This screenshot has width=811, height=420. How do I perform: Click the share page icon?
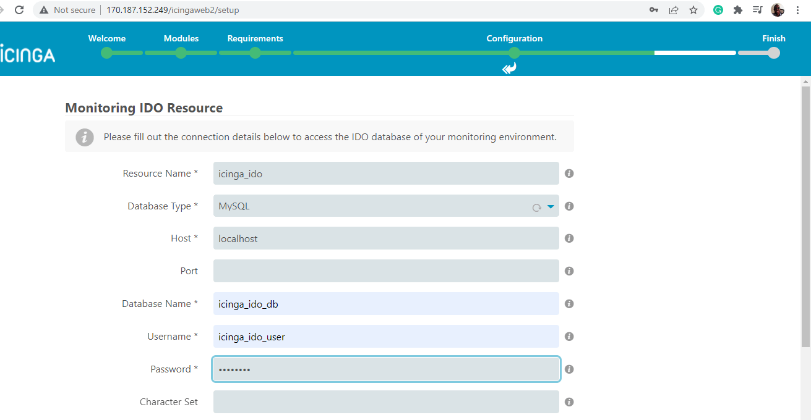point(674,10)
